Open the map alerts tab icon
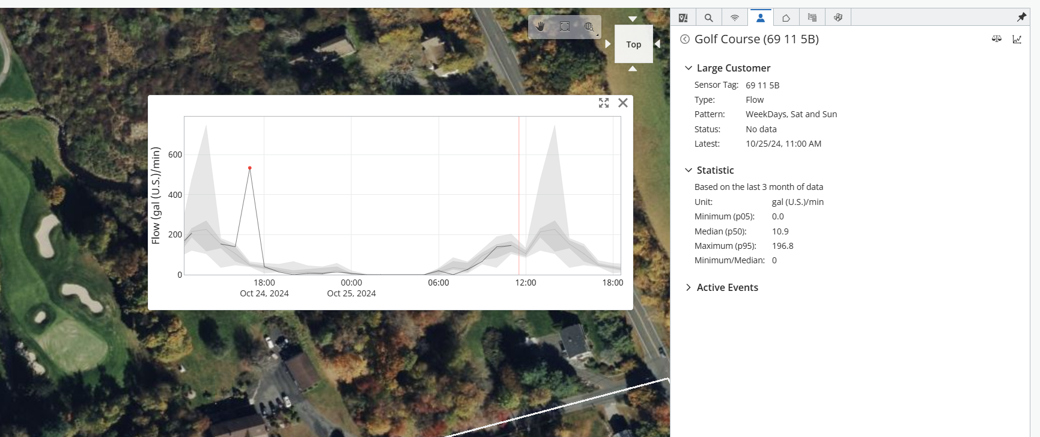1040x437 pixels. [683, 18]
